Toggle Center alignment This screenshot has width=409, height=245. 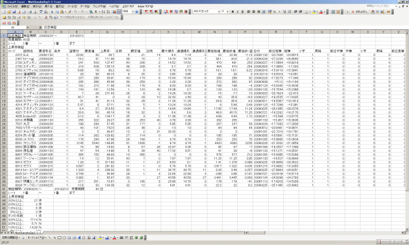(254, 12)
